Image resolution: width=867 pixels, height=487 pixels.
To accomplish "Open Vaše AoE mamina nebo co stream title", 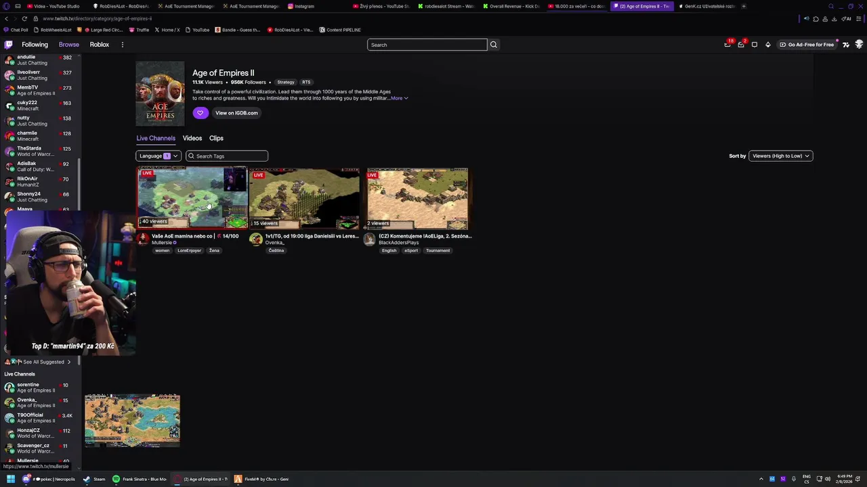I will click(x=195, y=236).
